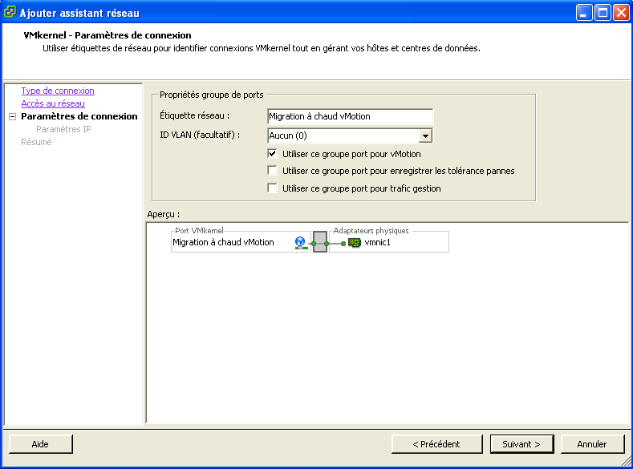633x469 pixels.
Task: Go to Type de connexion step
Action: [58, 91]
